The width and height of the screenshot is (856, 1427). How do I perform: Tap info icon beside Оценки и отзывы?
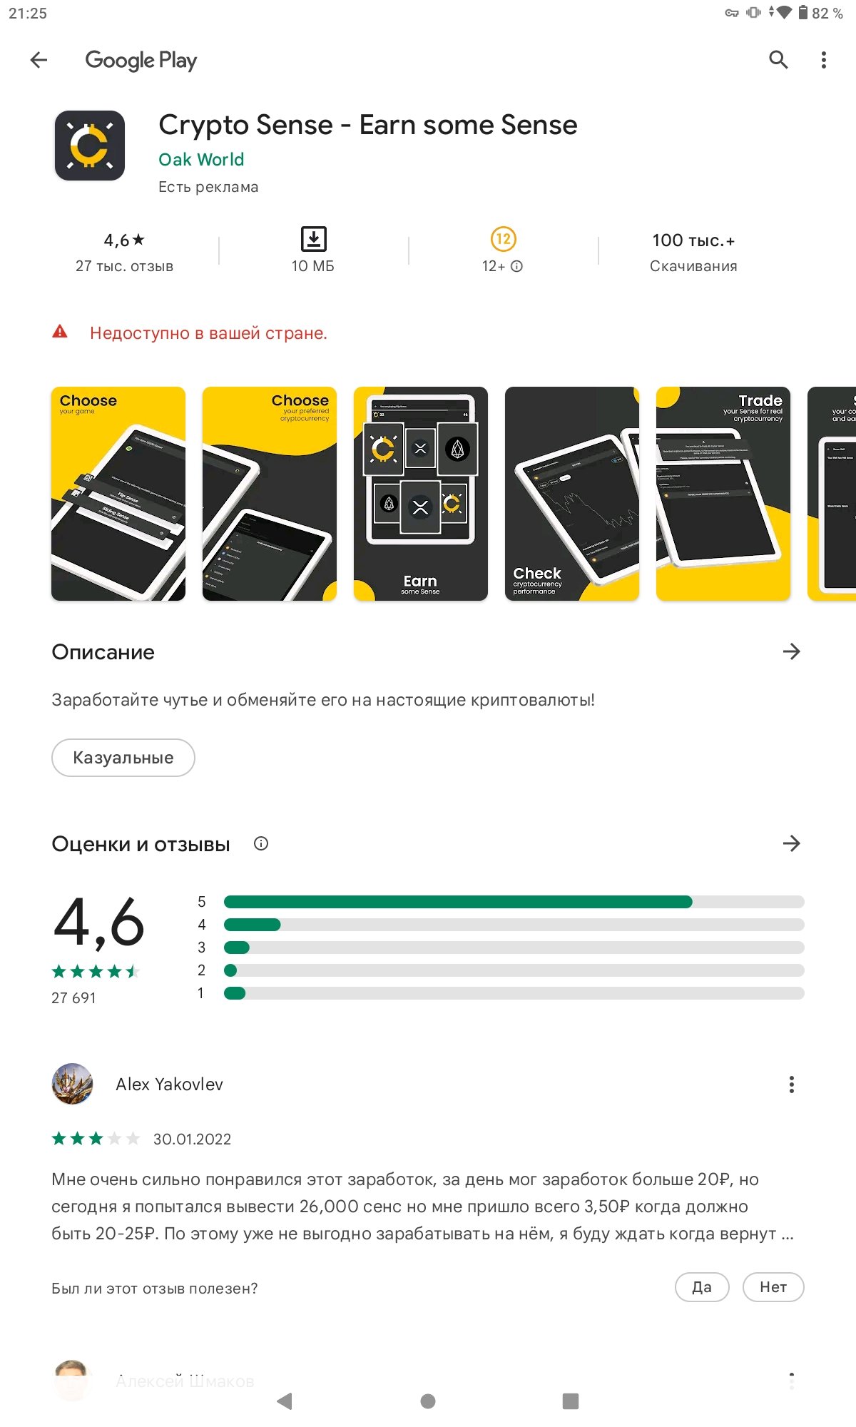coord(261,843)
